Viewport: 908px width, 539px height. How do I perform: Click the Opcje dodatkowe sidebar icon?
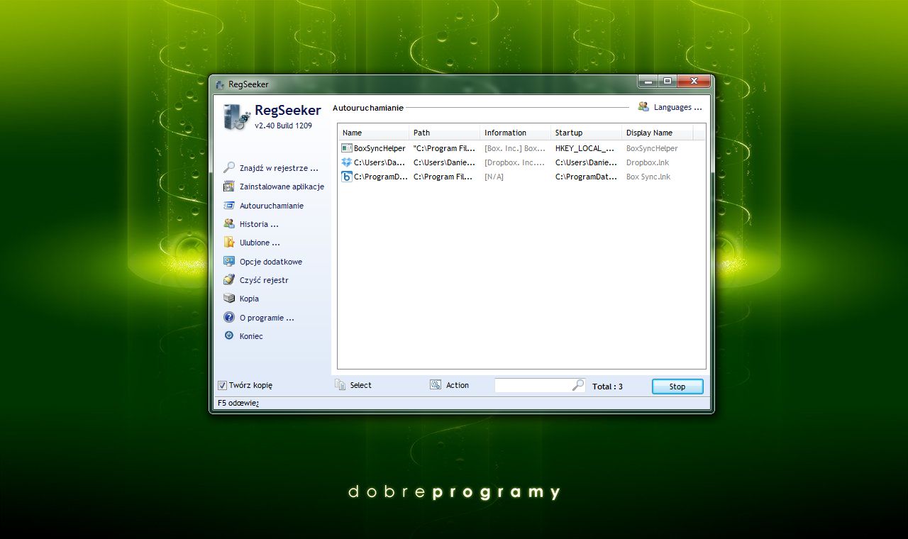228,261
